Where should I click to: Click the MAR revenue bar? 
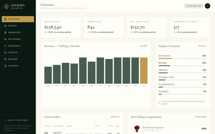109,71
